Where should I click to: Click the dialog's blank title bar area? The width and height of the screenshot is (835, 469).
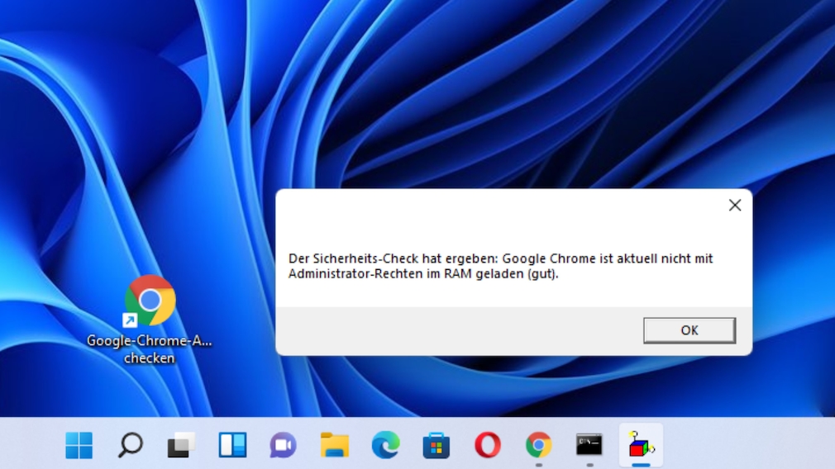496,206
